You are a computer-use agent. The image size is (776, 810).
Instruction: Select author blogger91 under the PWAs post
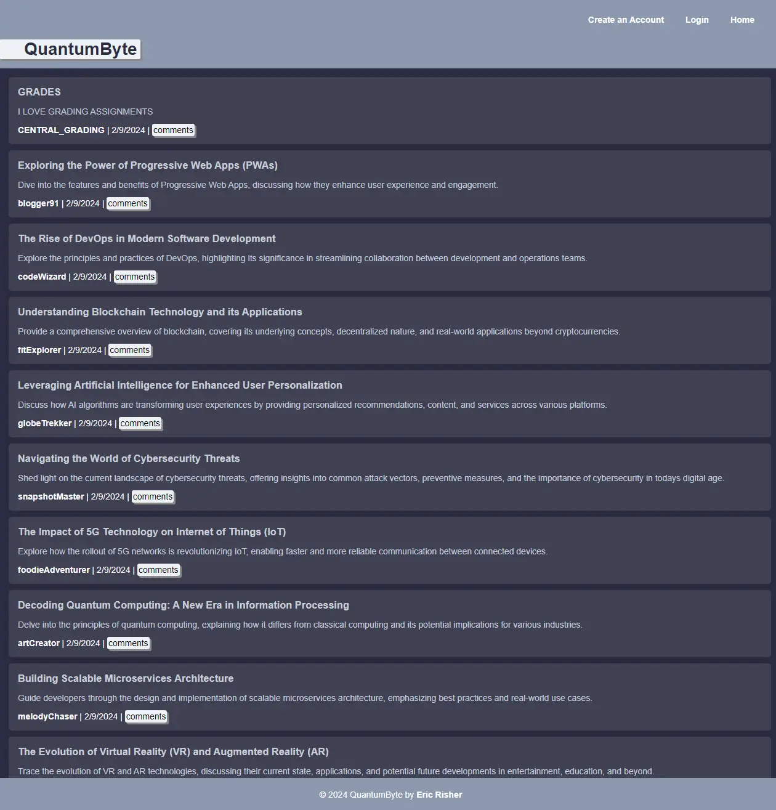click(38, 203)
